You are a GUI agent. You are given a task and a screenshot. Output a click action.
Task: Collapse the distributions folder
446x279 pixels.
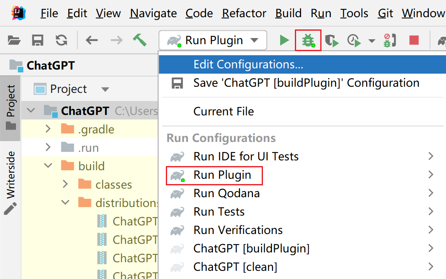pyautogui.click(x=66, y=202)
